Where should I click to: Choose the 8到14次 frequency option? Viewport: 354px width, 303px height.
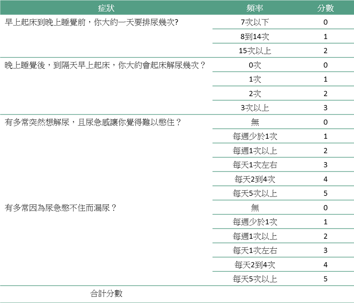click(x=255, y=37)
